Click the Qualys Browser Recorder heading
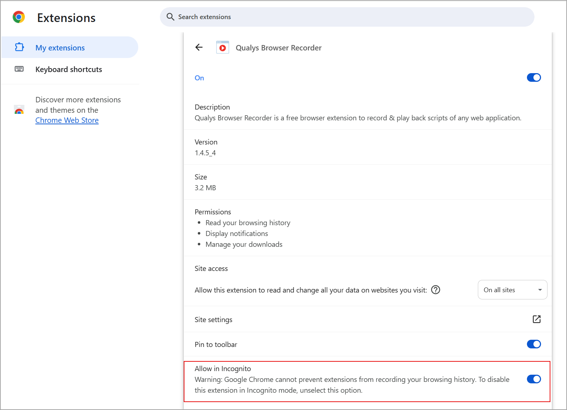 point(279,48)
